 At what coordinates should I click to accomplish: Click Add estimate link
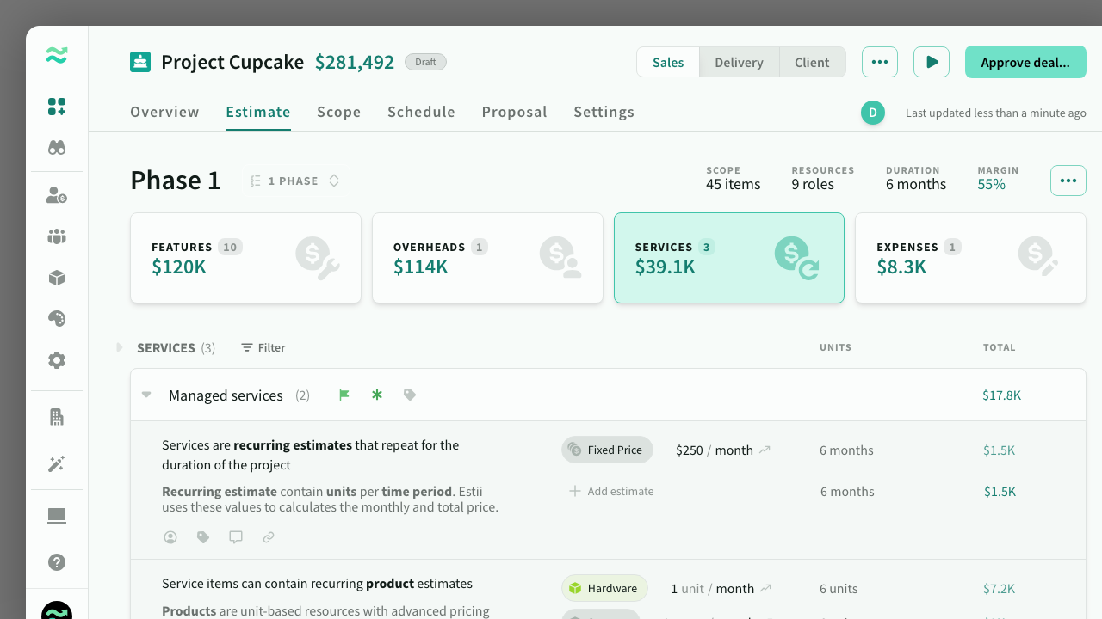[611, 492]
